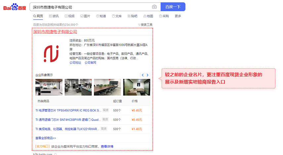283x155 pixels.
Task: Click the 公司地址 link
Action: click(75, 63)
